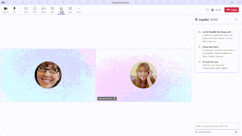The width and height of the screenshot is (242, 136).
Task: Open the meeting Chat
Action: pyautogui.click(x=35, y=9)
